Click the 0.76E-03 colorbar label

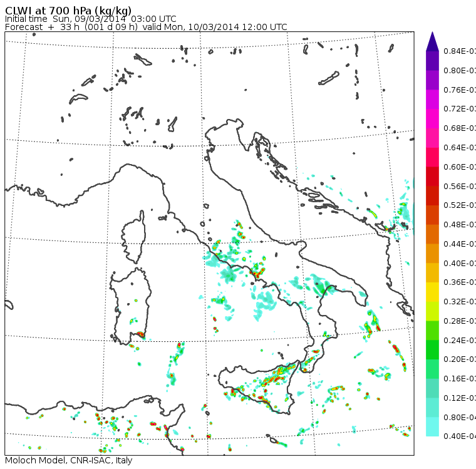(x=460, y=90)
